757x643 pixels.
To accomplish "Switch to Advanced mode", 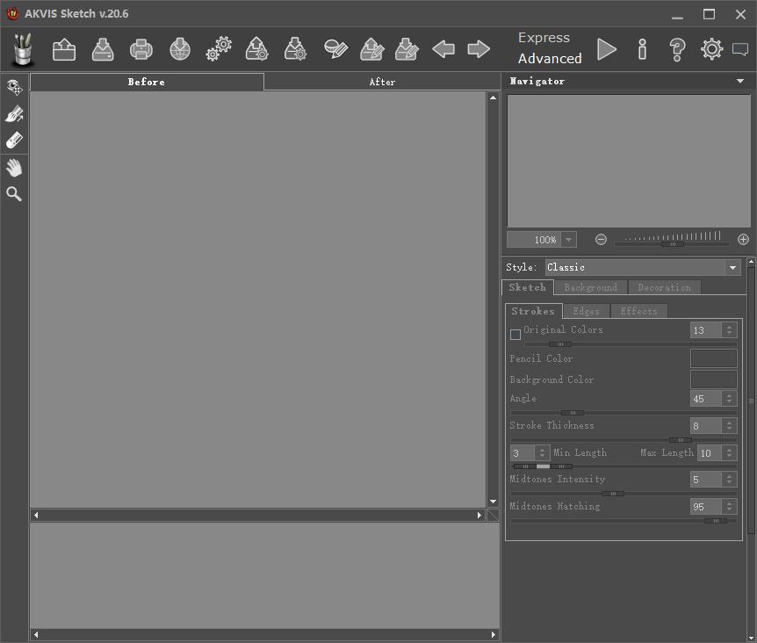I will pyautogui.click(x=550, y=58).
